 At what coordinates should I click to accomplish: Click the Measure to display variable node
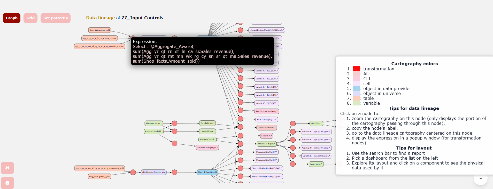click(267, 144)
